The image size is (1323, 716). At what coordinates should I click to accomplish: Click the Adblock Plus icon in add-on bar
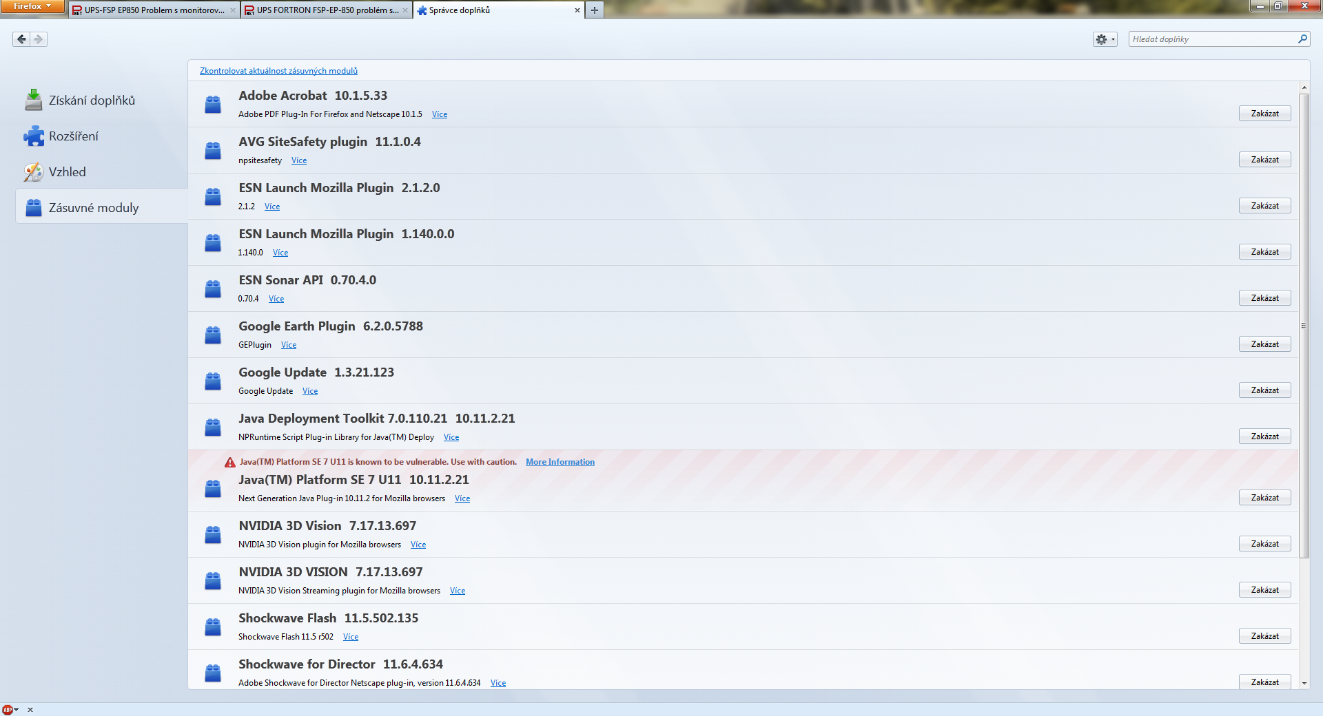coord(8,709)
